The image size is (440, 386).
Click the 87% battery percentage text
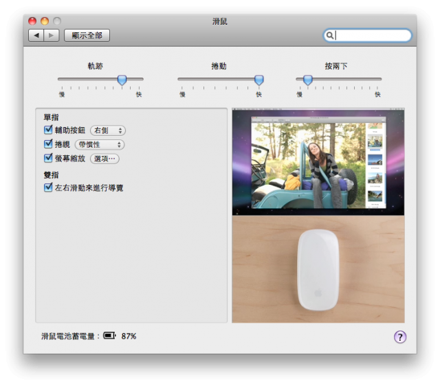(x=129, y=336)
